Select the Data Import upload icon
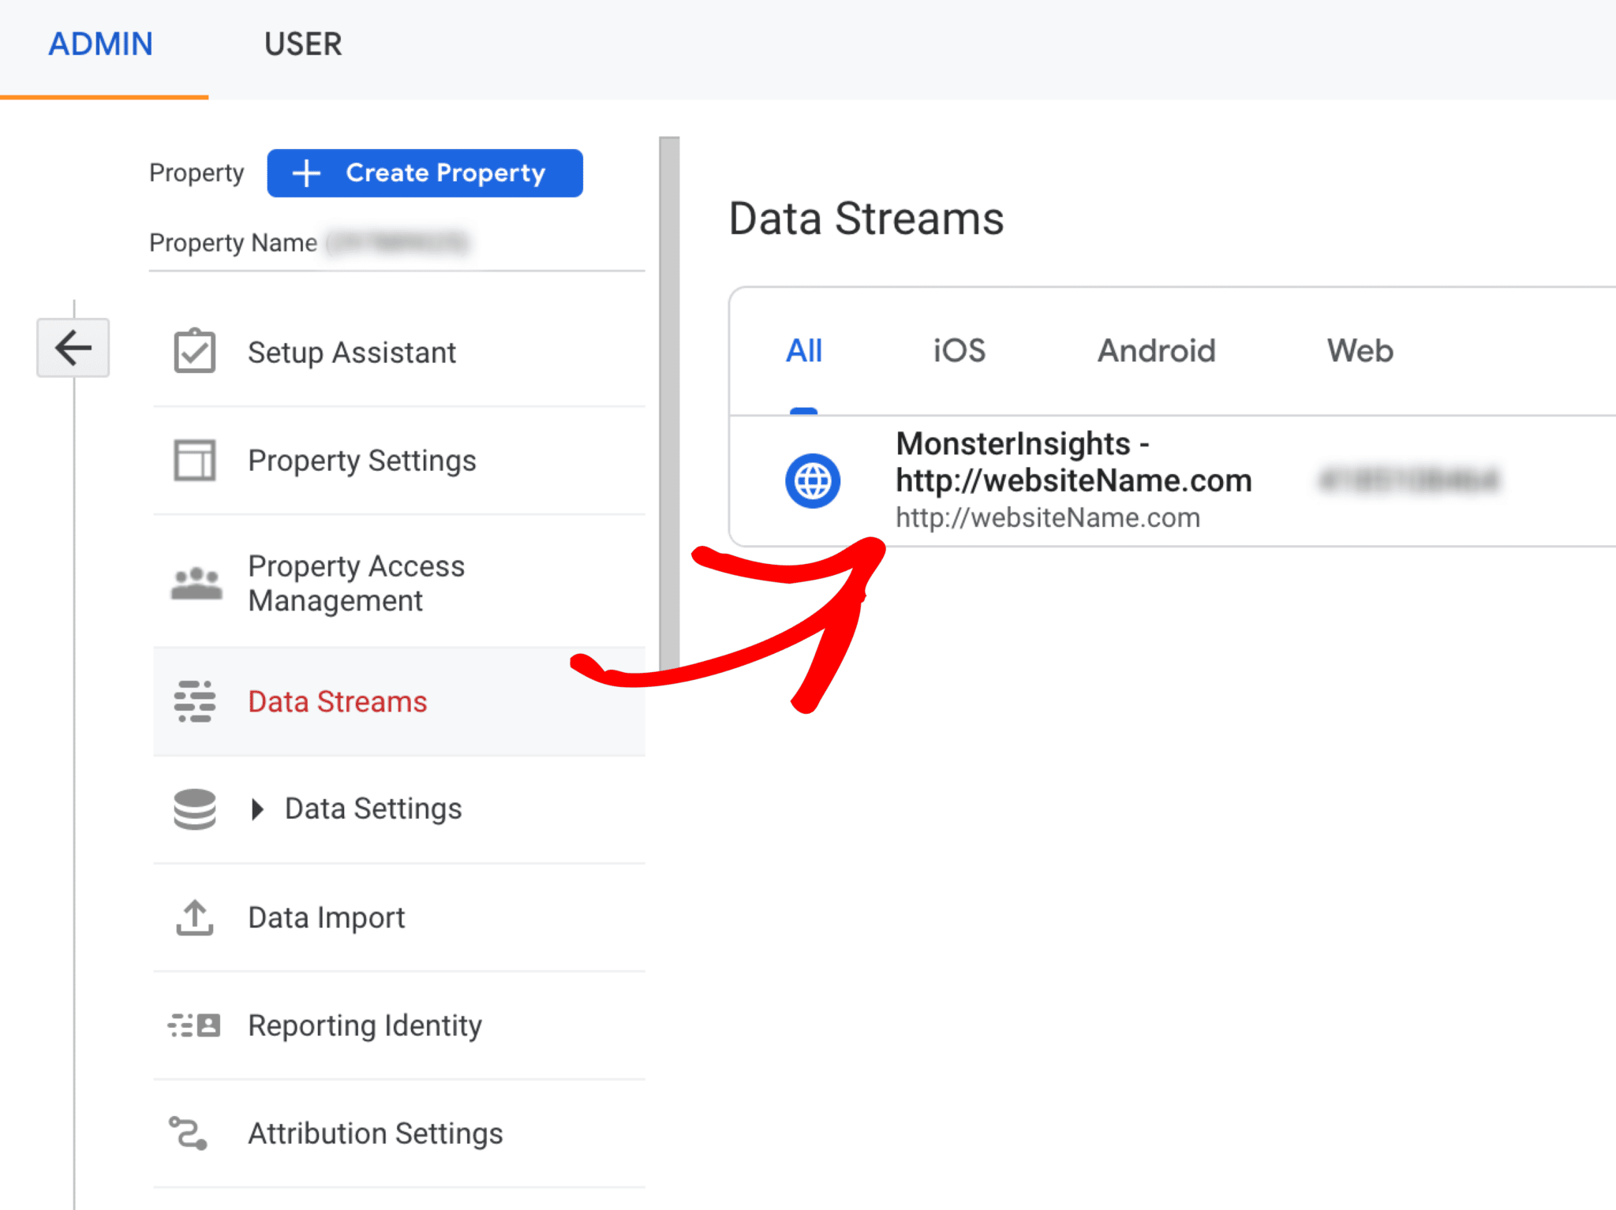1616x1210 pixels. [194, 917]
